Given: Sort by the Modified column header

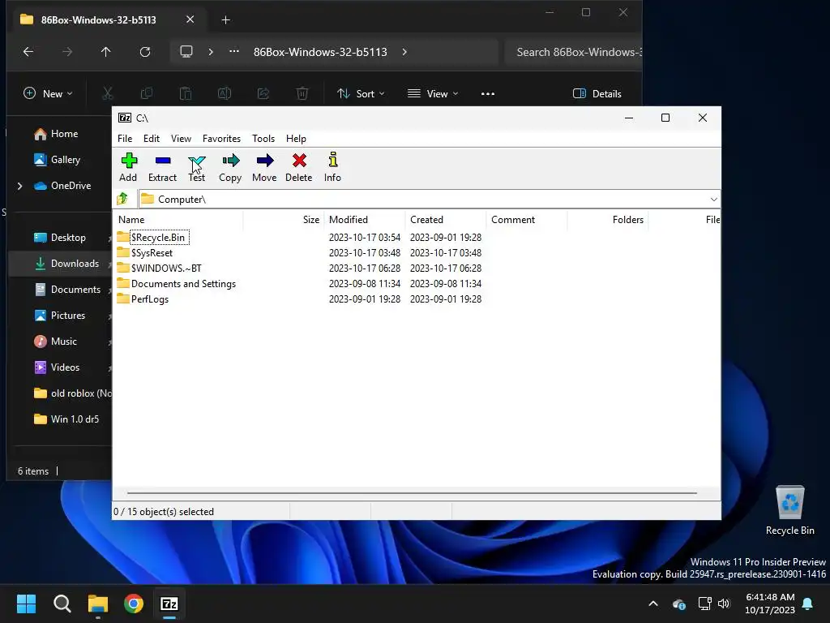Looking at the screenshot, I should tap(366, 219).
